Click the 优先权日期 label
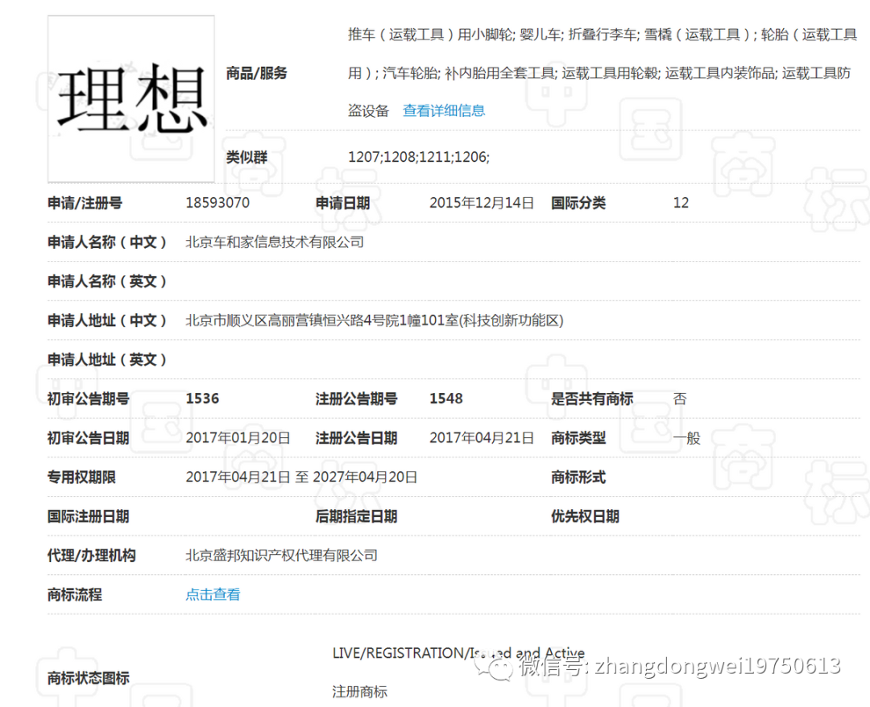This screenshot has height=707, width=870. [x=585, y=517]
